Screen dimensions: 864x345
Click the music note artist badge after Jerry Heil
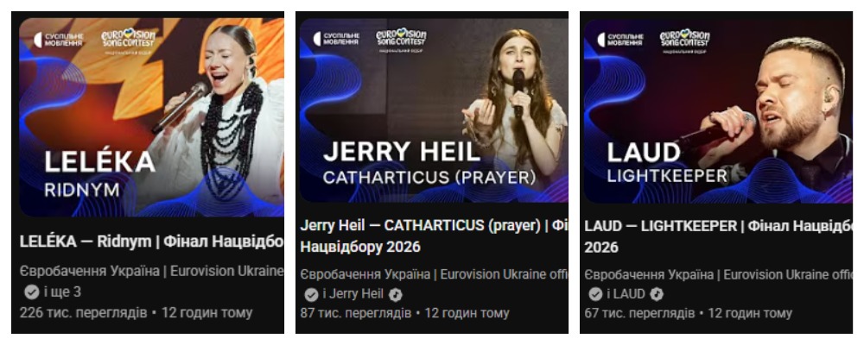pos(395,295)
